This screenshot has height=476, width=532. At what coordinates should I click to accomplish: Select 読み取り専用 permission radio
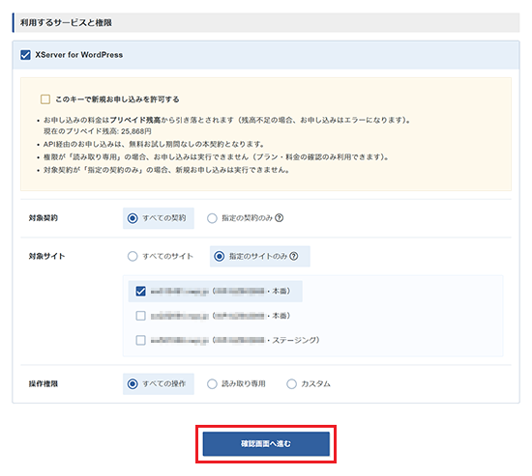[212, 384]
